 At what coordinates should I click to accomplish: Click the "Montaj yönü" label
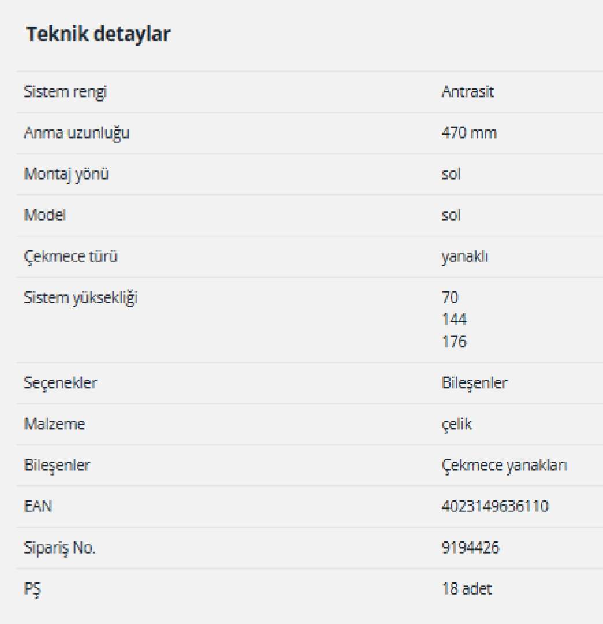66,174
